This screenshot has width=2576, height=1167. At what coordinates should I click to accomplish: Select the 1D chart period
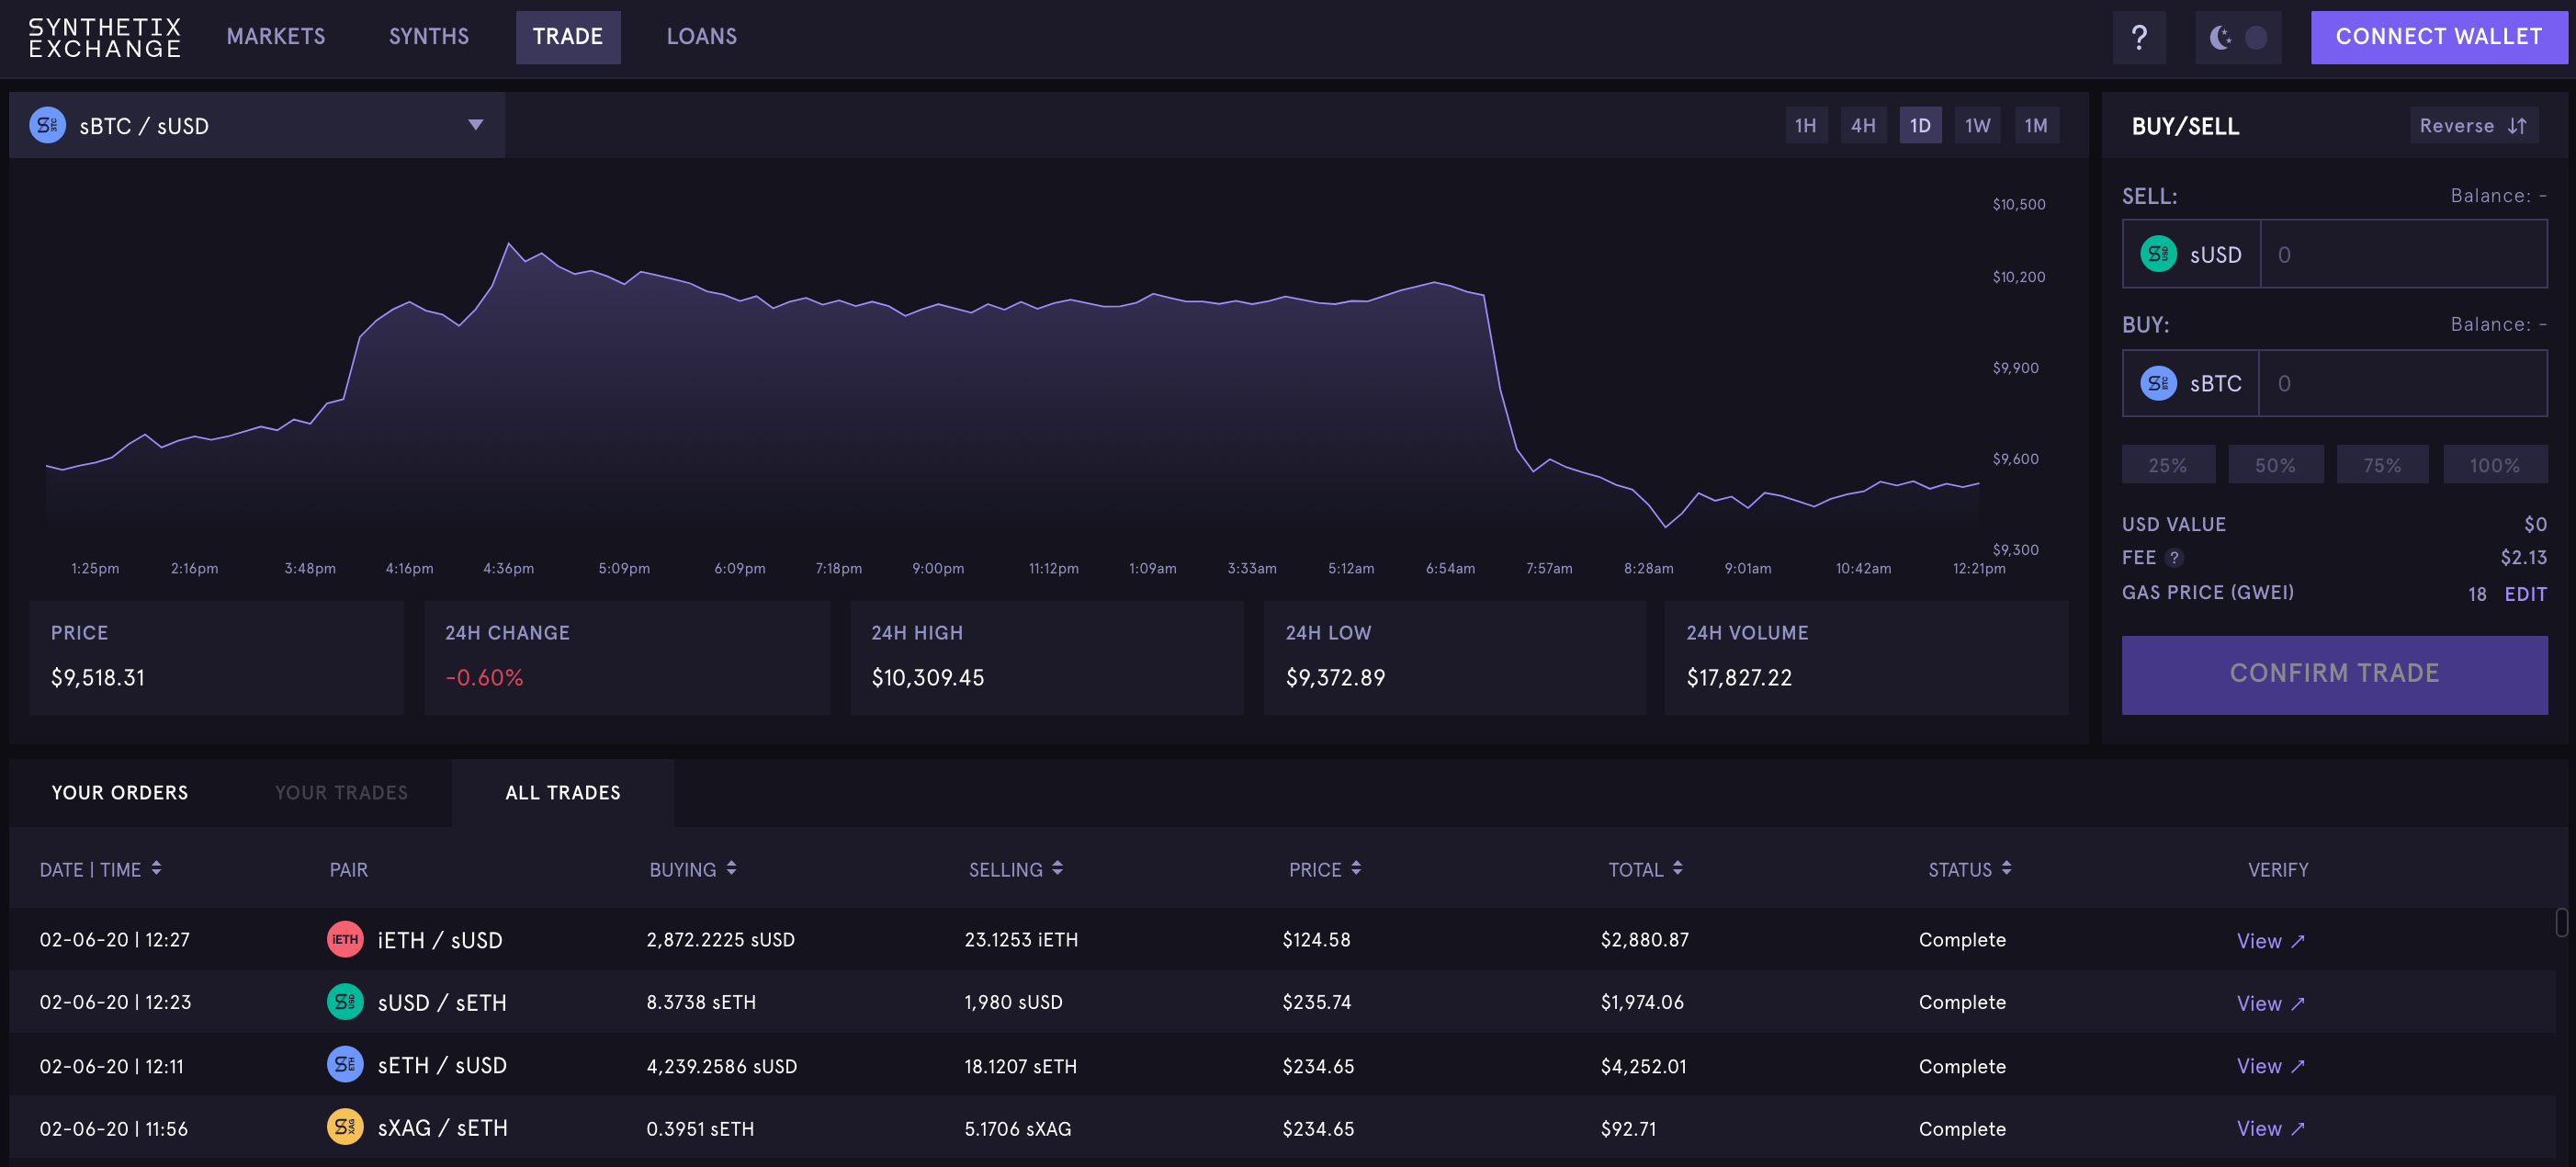click(1920, 125)
